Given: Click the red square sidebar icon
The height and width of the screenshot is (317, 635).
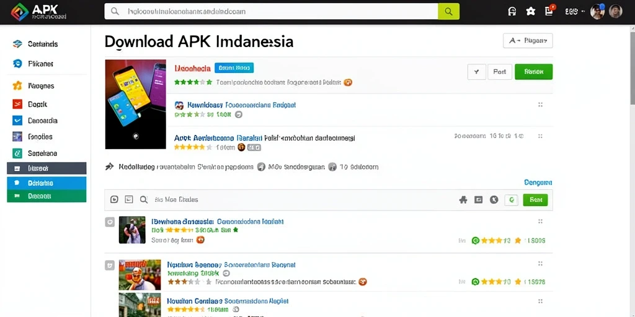Looking at the screenshot, I should [x=17, y=104].
